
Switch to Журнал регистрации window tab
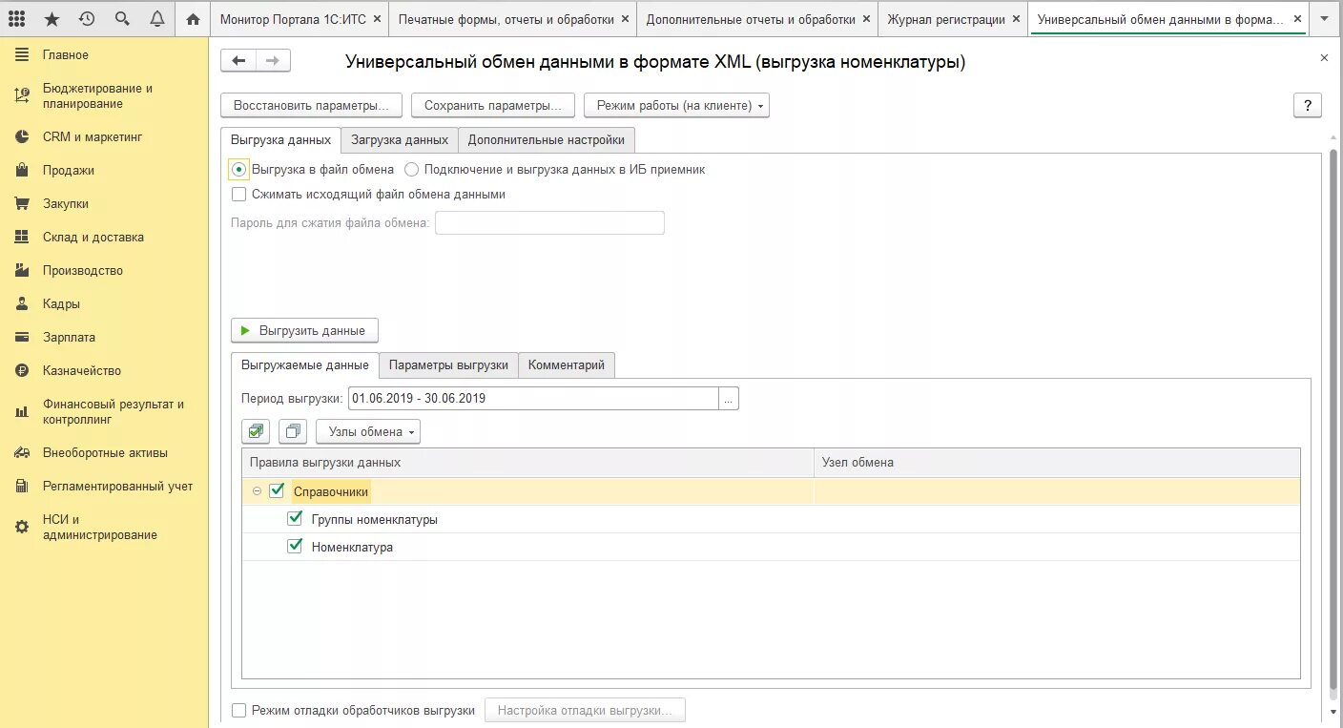945,19
